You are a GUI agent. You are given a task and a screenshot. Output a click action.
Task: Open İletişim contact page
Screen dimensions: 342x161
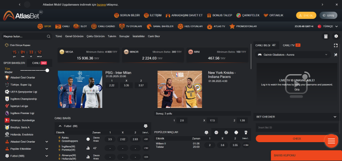[x=153, y=15]
